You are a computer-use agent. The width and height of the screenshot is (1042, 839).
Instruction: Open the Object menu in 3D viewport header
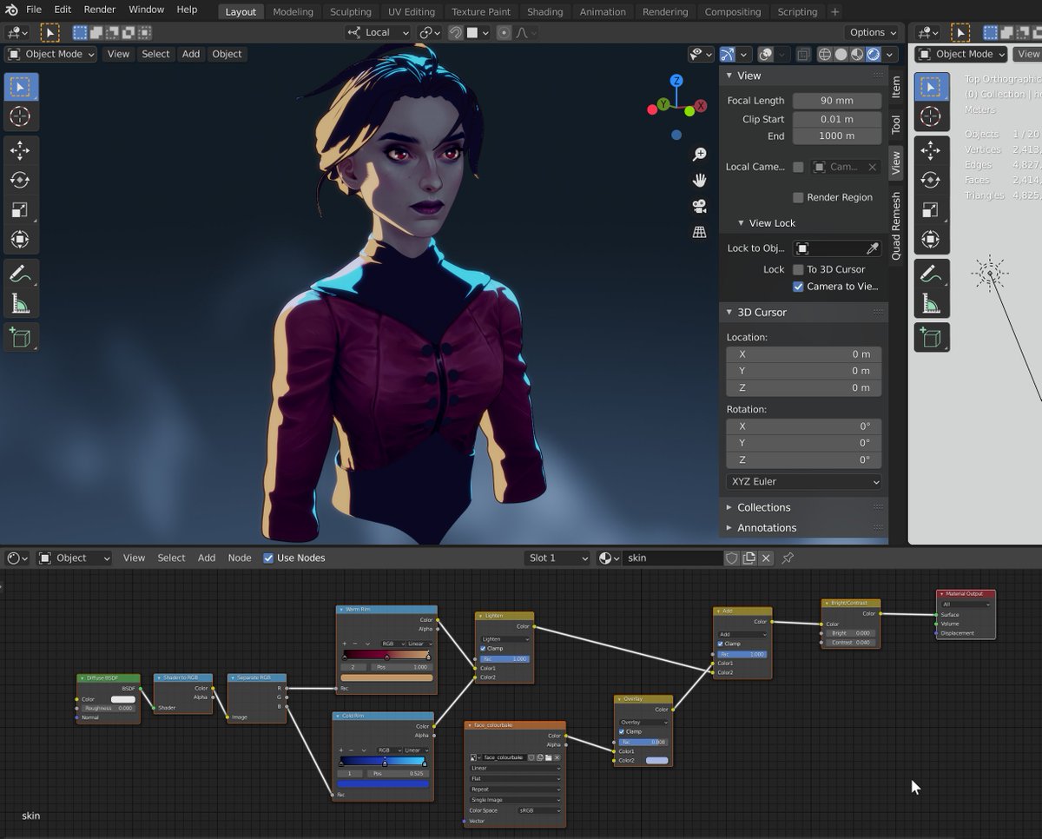tap(227, 54)
